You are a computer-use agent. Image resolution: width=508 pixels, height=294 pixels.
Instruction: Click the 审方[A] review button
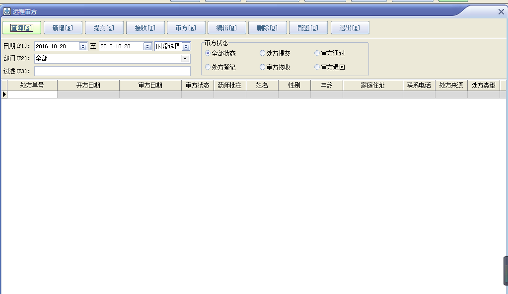pyautogui.click(x=186, y=28)
